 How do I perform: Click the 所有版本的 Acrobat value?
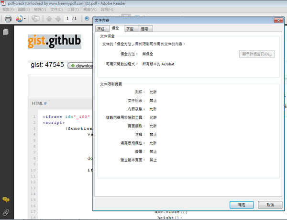coord(158,64)
